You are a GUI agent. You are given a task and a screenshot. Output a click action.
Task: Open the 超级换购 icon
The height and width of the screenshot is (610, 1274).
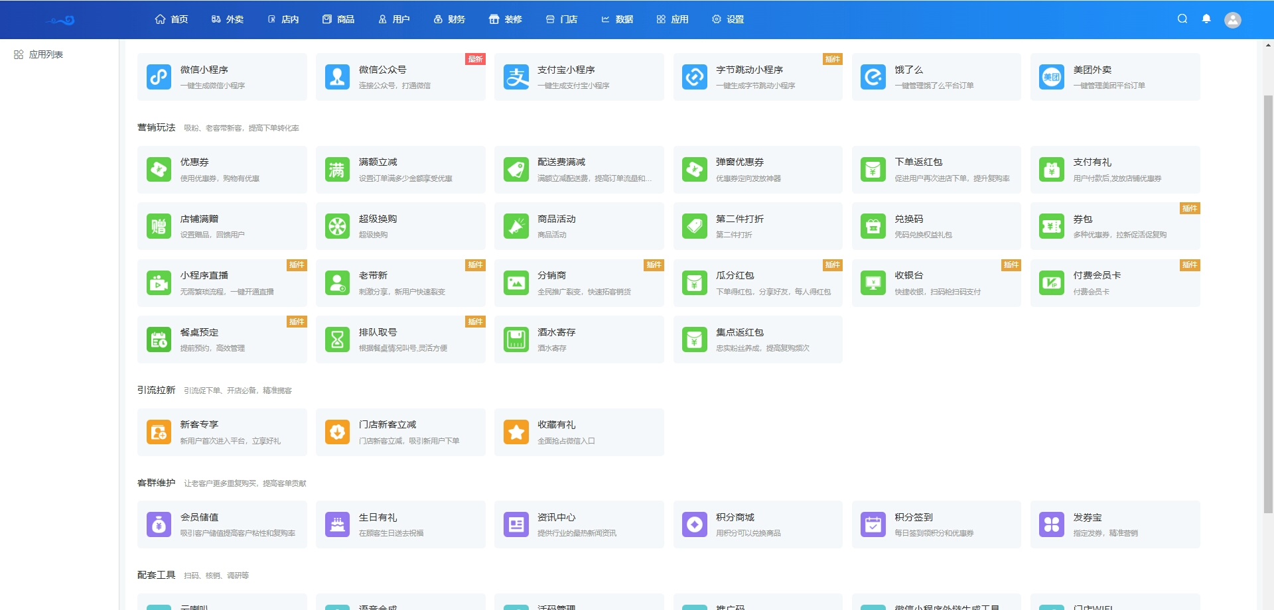tap(337, 226)
